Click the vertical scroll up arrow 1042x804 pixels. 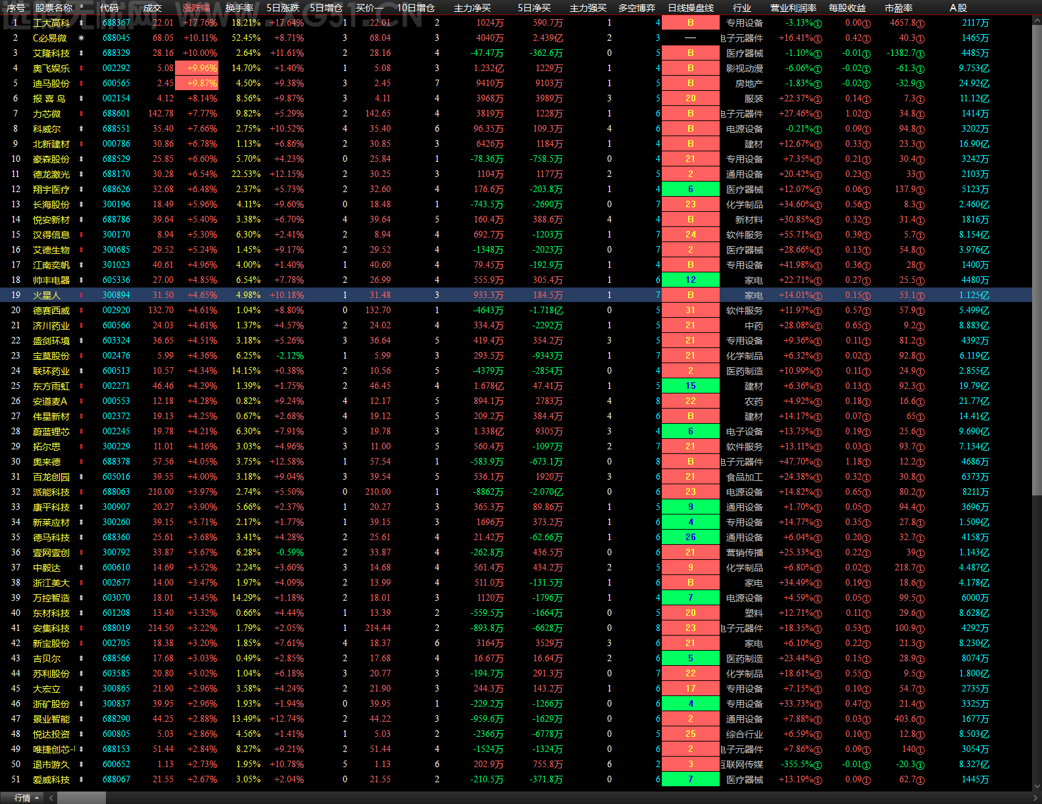click(1037, 20)
